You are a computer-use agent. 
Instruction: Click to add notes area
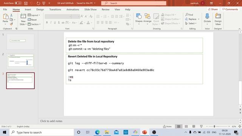click(x=51, y=121)
